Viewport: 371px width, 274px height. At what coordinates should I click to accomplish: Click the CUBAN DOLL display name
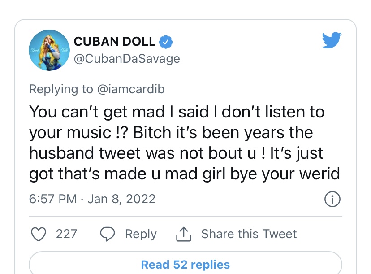tap(115, 42)
